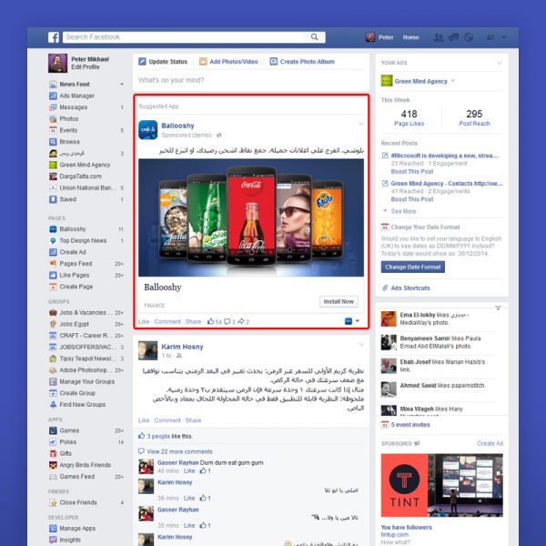Click the search magnifier icon
The width and height of the screenshot is (546, 546).
point(314,37)
